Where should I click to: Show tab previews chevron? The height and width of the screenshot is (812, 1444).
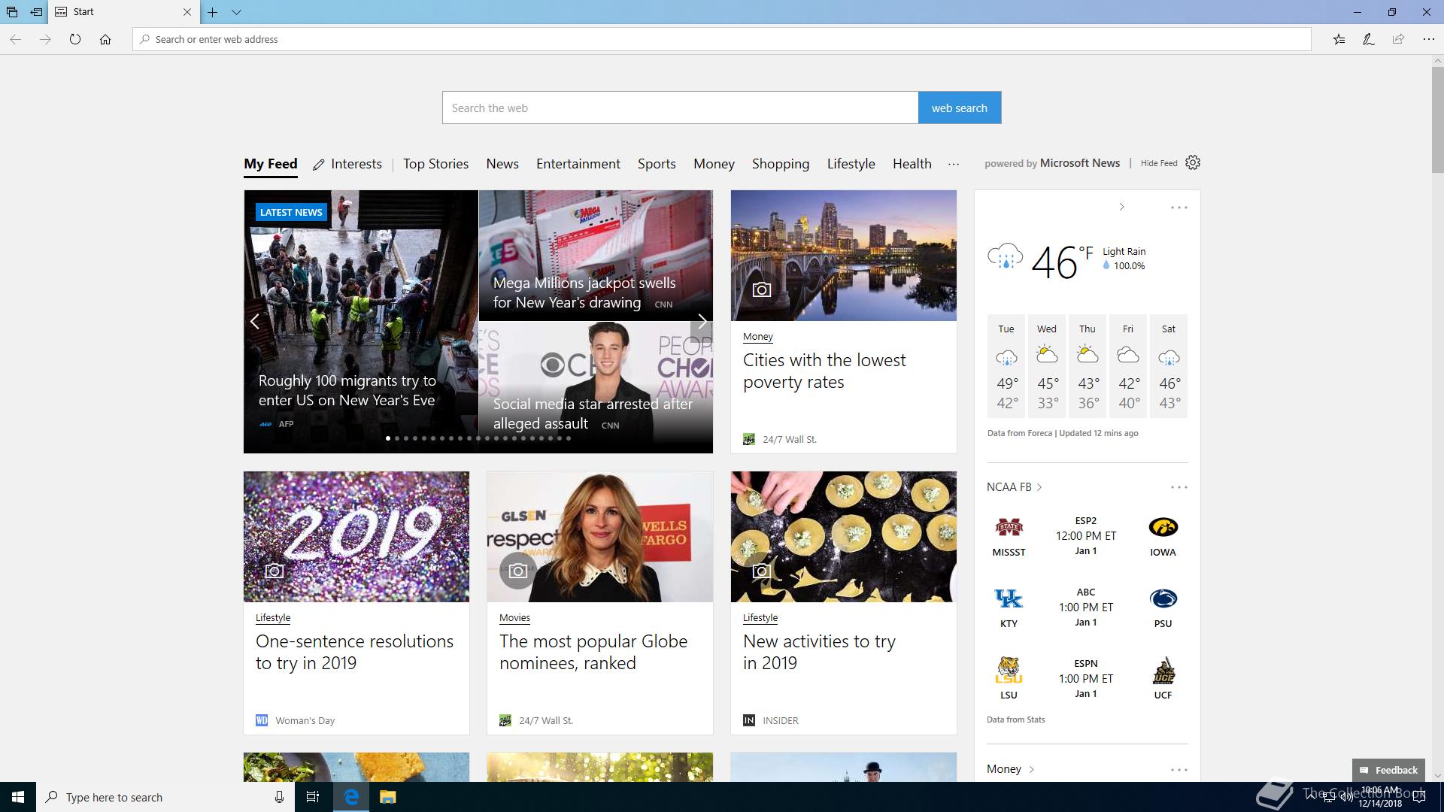[x=236, y=12]
